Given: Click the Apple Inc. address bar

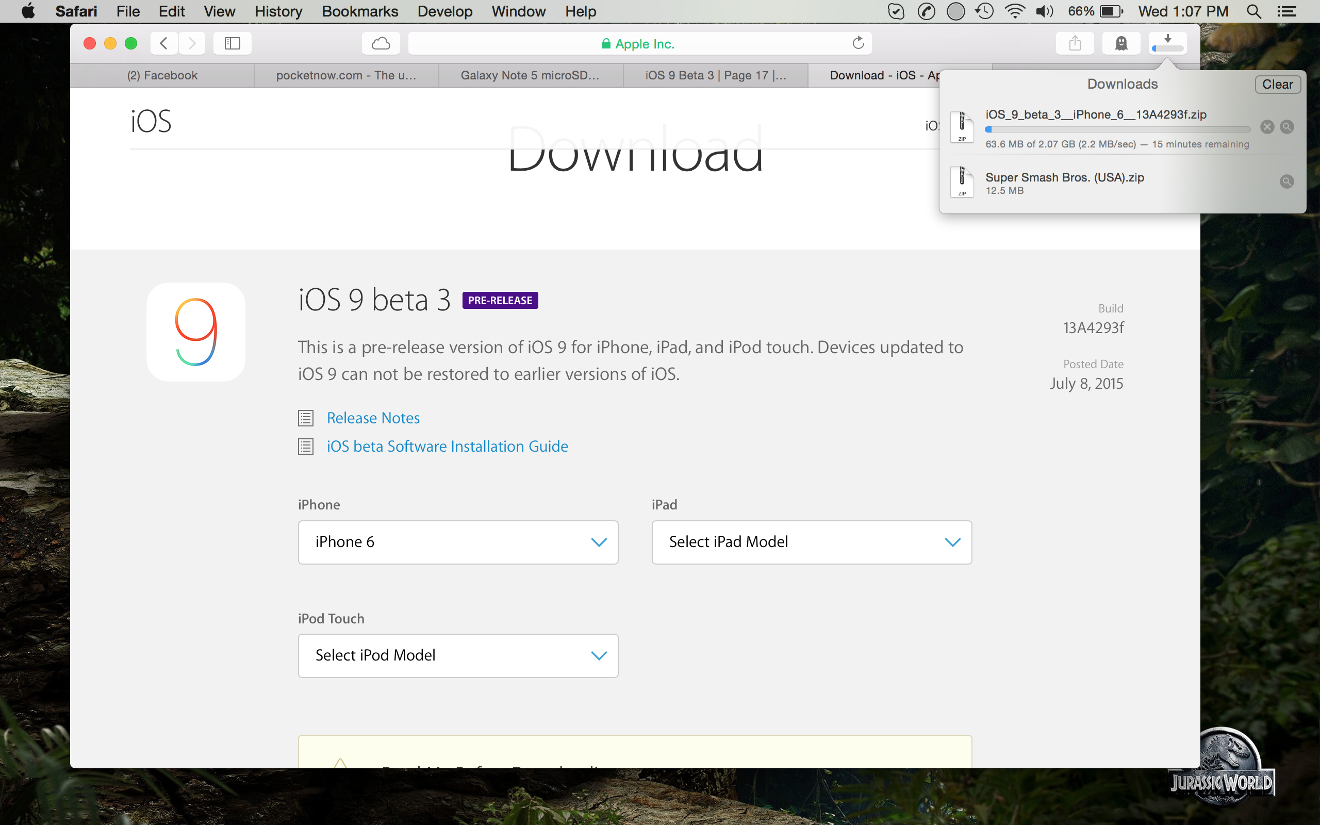Looking at the screenshot, I should 639,43.
